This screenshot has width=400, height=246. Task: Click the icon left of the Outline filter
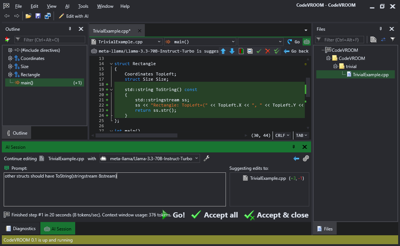(x=7, y=40)
